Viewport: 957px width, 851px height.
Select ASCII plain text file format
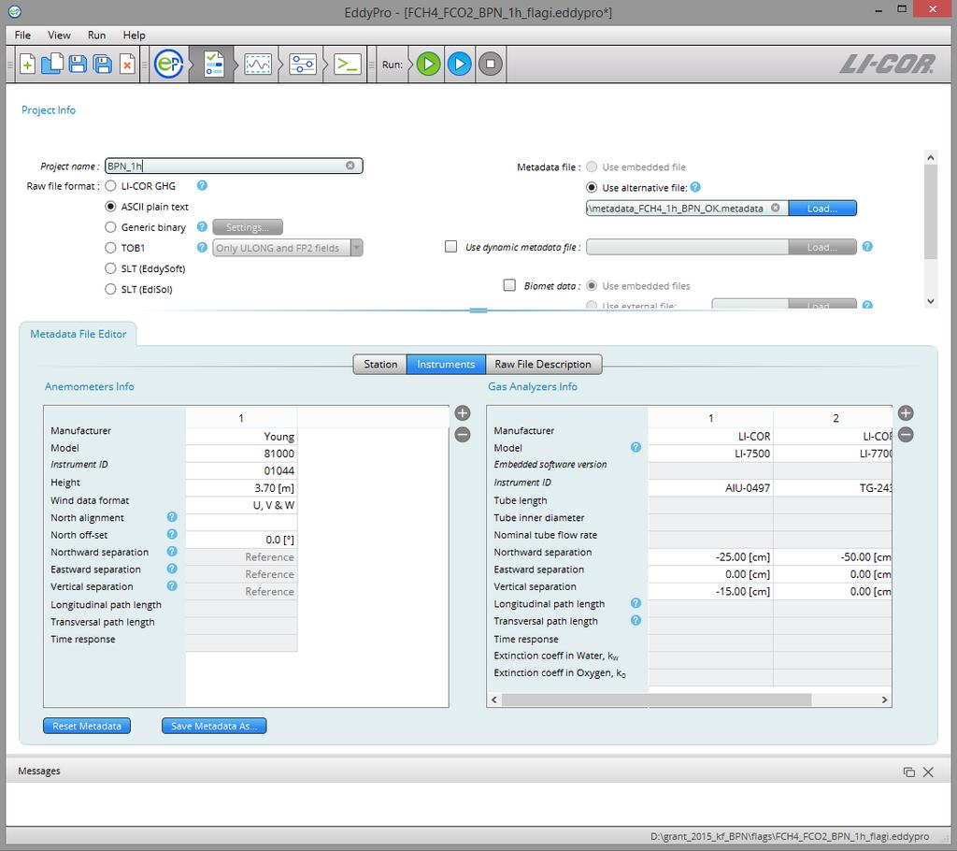110,207
